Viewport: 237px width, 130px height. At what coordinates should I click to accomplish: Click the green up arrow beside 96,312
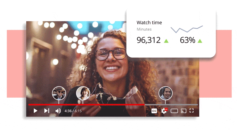[x=166, y=41]
